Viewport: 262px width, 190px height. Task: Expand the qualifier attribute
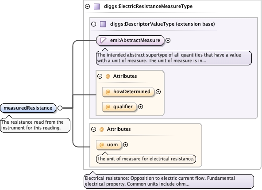pyautogui.click(x=140, y=107)
